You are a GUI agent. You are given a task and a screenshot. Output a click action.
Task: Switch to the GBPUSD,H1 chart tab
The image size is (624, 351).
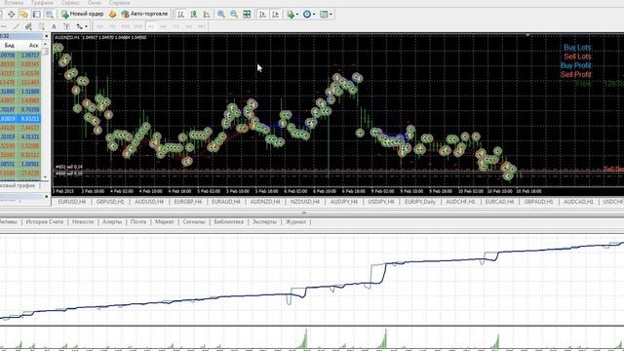pyautogui.click(x=110, y=202)
